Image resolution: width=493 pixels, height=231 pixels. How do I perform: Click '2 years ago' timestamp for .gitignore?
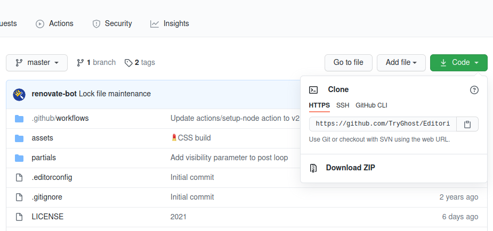point(459,197)
